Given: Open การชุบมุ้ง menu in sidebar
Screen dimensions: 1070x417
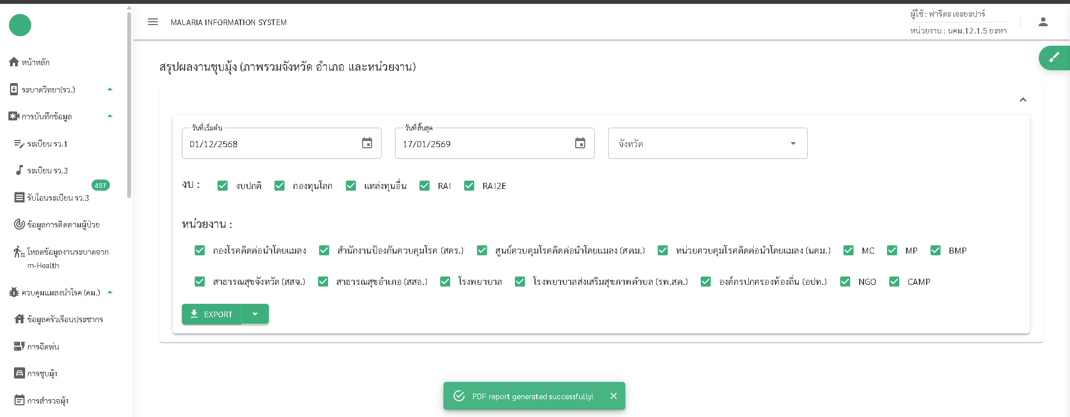Looking at the screenshot, I should pyautogui.click(x=42, y=374).
